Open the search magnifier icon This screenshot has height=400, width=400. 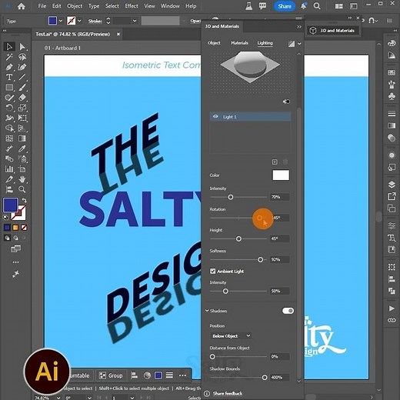click(x=317, y=6)
